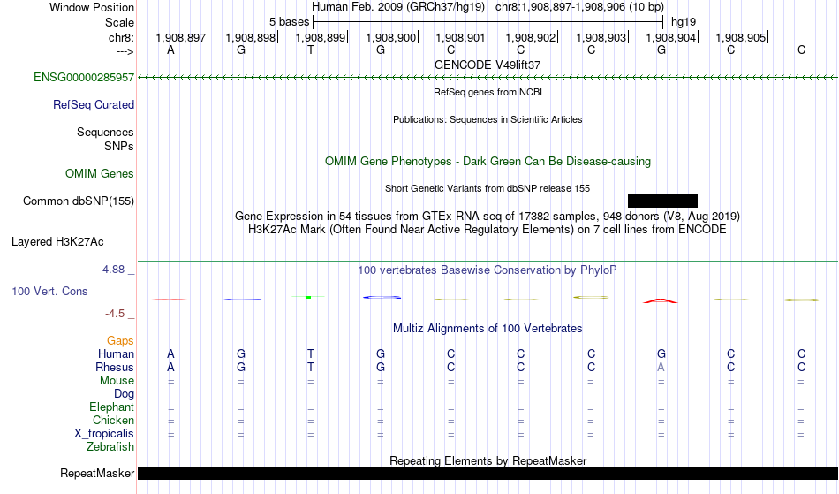
Task: Click coordinate label 1,908,903
Action: [601, 37]
